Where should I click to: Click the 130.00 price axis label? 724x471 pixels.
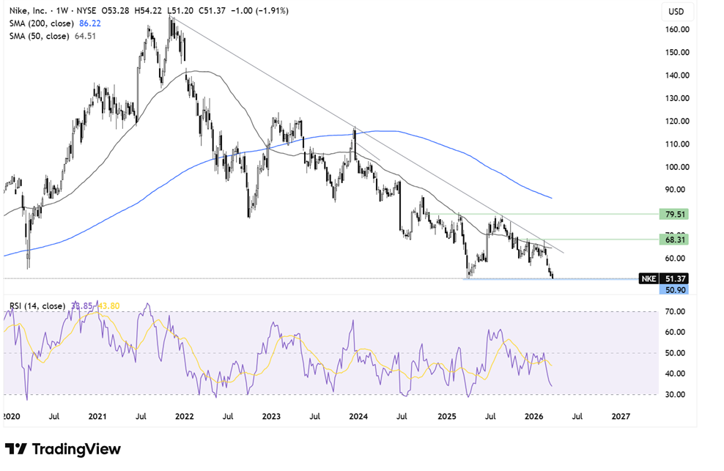point(676,98)
